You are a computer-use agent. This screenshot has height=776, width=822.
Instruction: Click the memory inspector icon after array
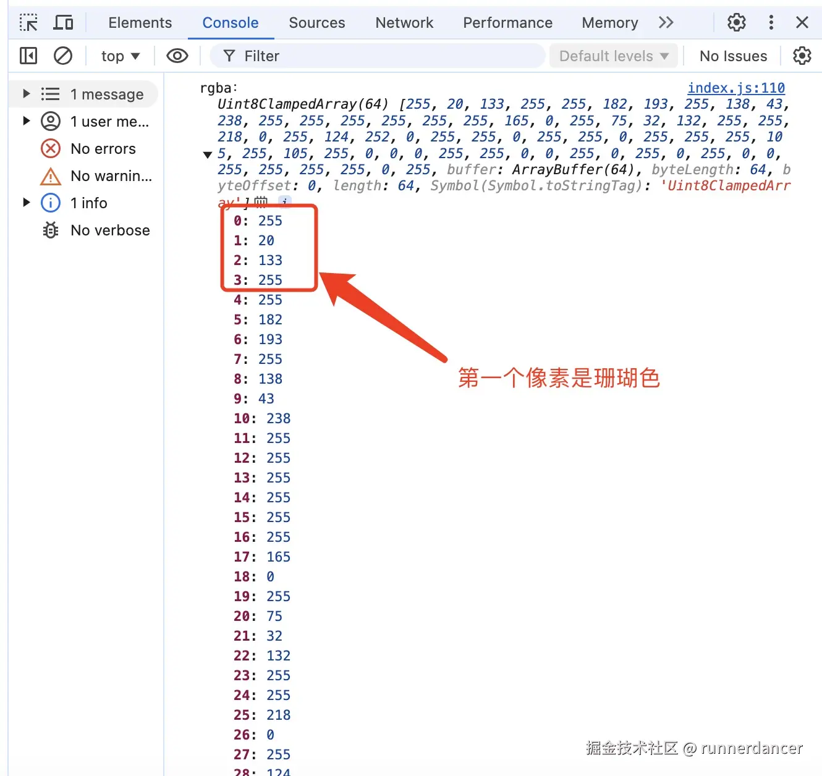tap(261, 201)
